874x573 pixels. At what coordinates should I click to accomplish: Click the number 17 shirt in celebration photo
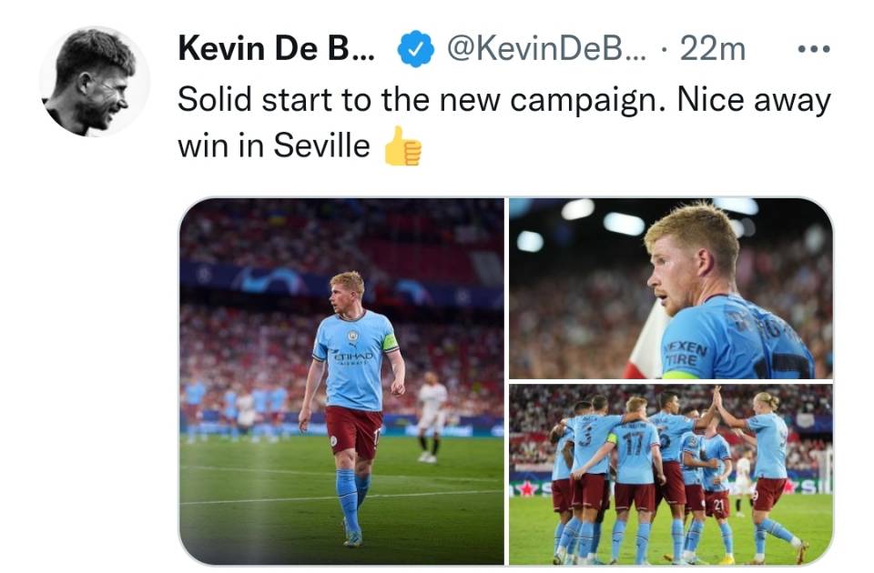tap(635, 451)
